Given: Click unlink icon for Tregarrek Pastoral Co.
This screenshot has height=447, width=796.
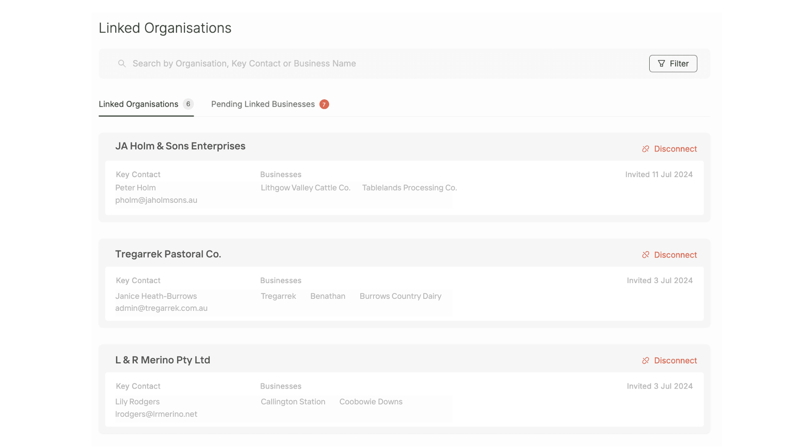Looking at the screenshot, I should [x=646, y=255].
